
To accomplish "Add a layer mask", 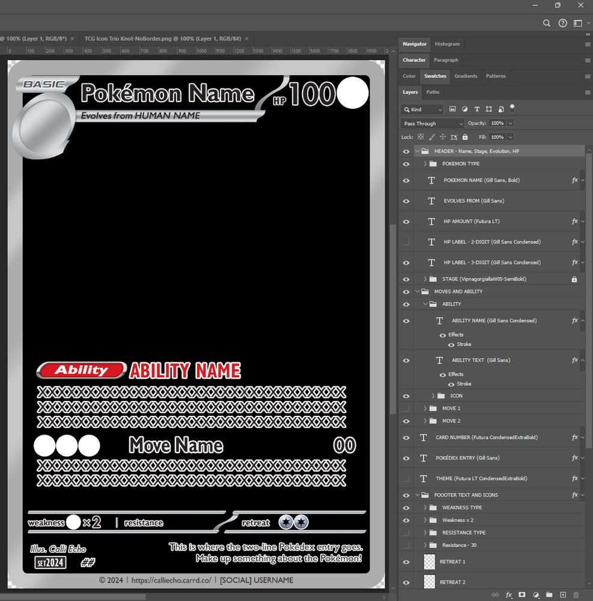I will tap(522, 594).
